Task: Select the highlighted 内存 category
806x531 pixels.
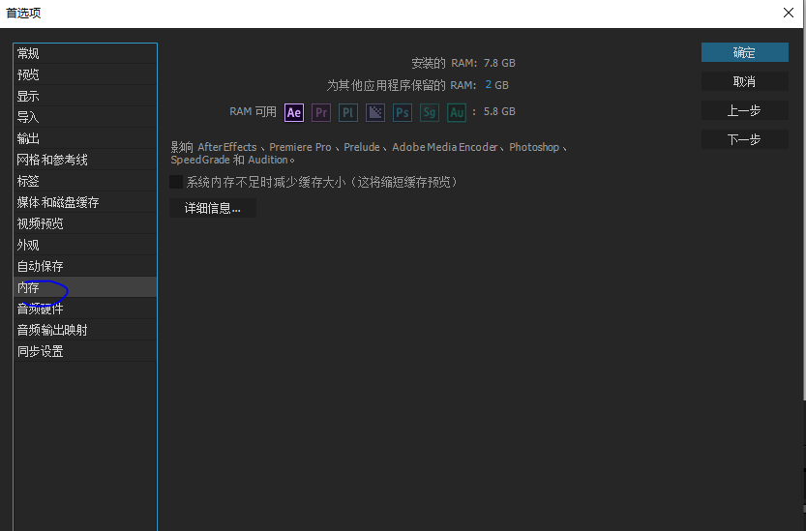Action: click(85, 287)
